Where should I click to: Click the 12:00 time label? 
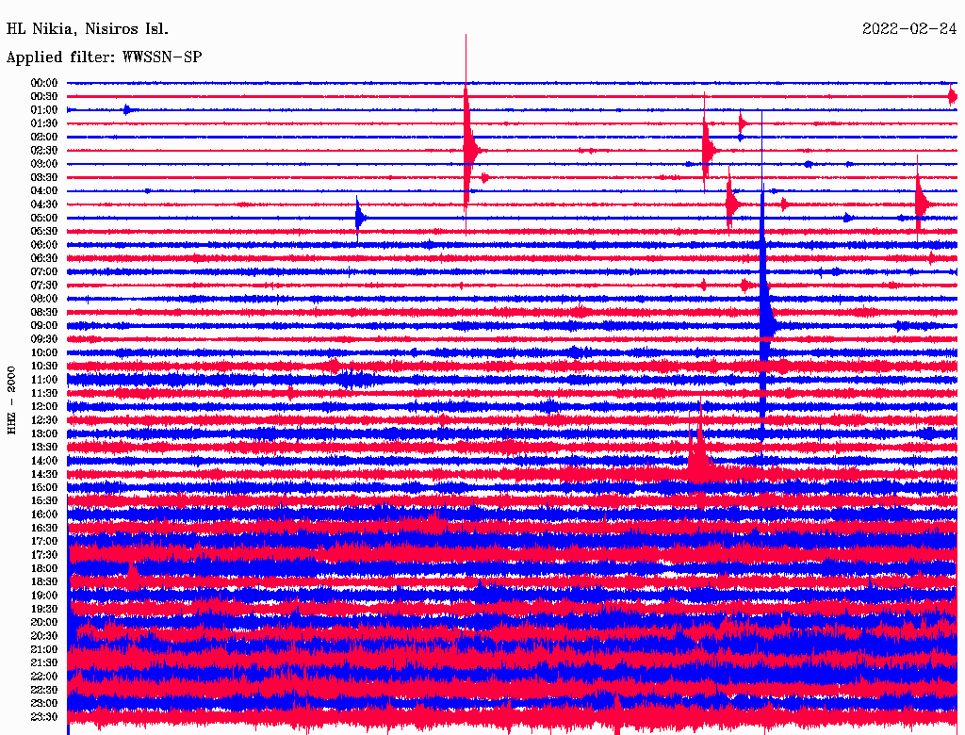44,407
